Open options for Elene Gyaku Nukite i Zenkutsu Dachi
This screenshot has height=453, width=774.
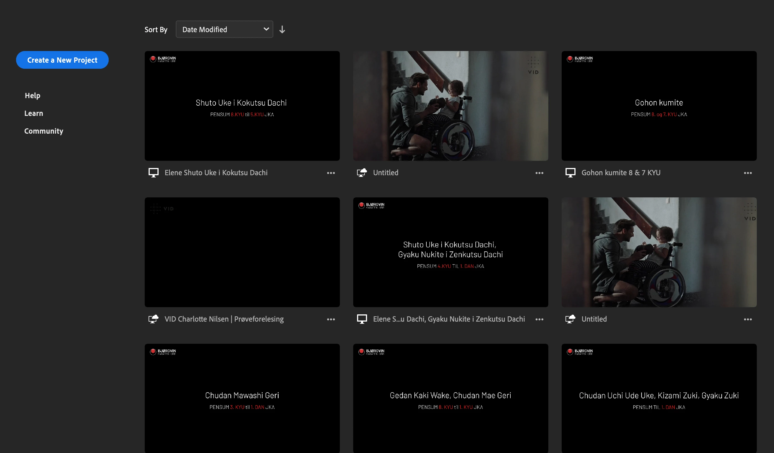click(x=539, y=319)
